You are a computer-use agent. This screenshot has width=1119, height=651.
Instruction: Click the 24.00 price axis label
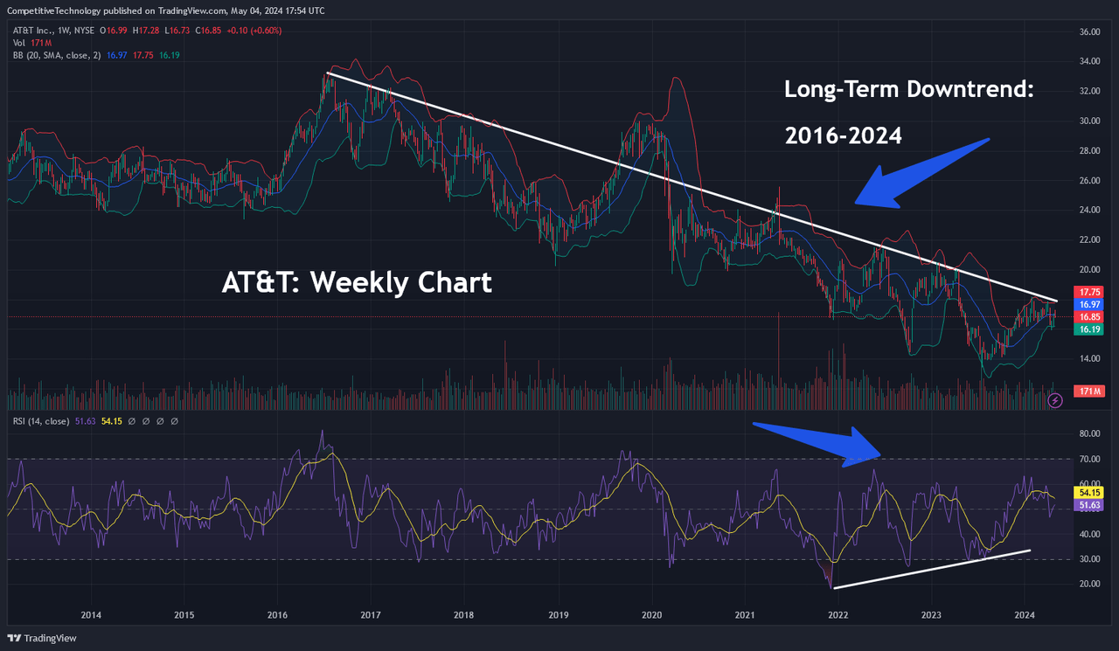click(1089, 210)
